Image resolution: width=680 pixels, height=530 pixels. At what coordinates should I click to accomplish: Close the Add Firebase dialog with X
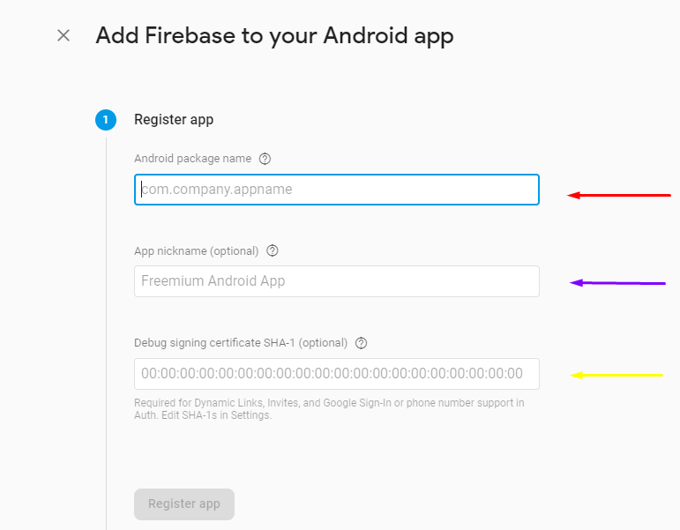pyautogui.click(x=64, y=35)
